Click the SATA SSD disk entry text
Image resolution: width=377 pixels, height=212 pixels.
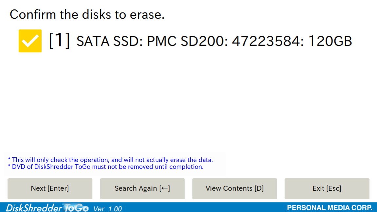click(214, 41)
